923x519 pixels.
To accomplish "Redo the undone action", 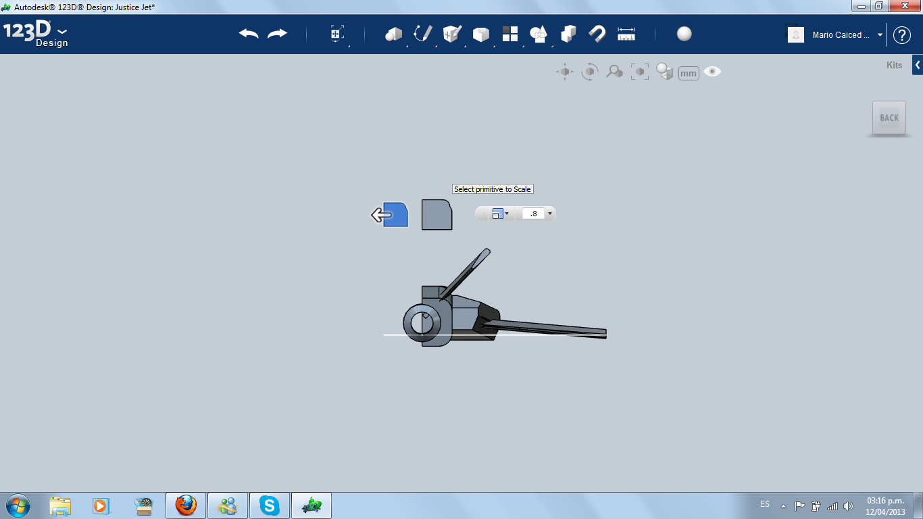I will (x=277, y=34).
